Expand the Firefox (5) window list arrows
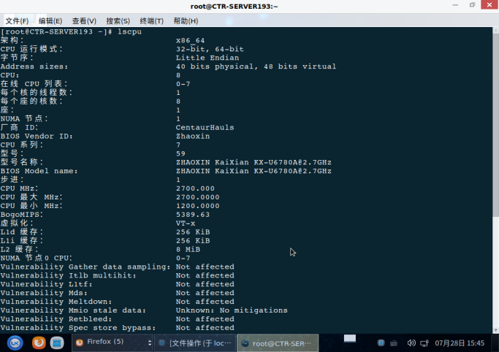499x352 pixels. point(149,343)
